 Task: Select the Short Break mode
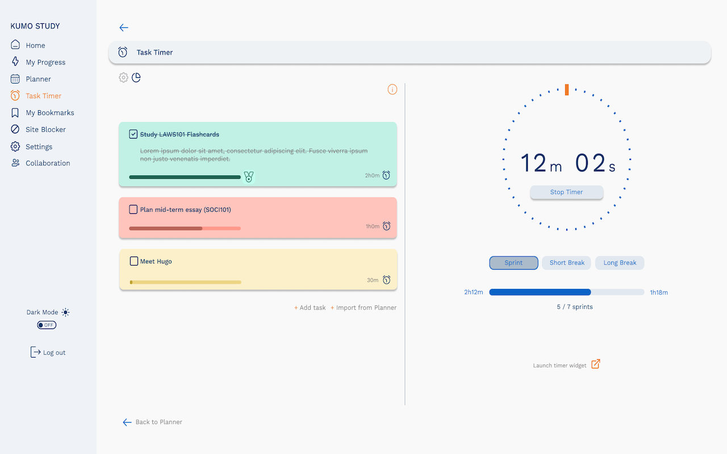[566, 263]
